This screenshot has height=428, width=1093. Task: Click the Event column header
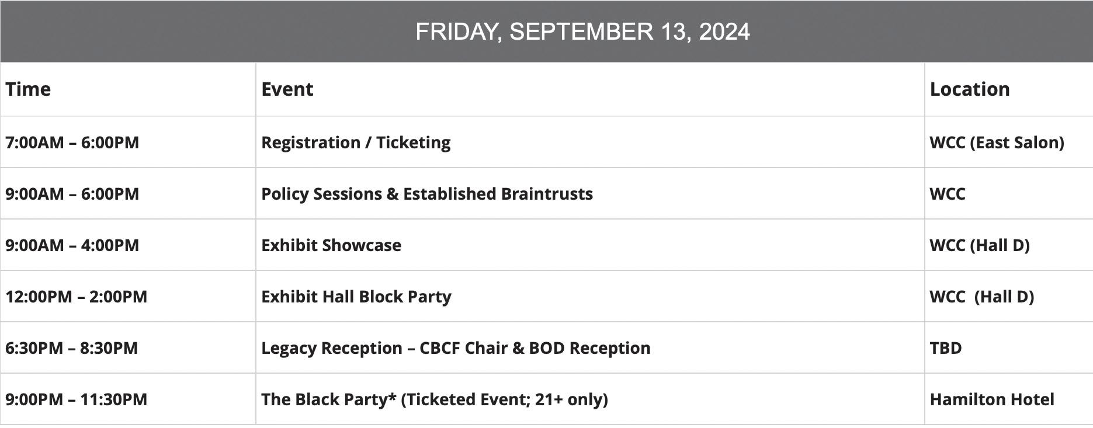287,89
